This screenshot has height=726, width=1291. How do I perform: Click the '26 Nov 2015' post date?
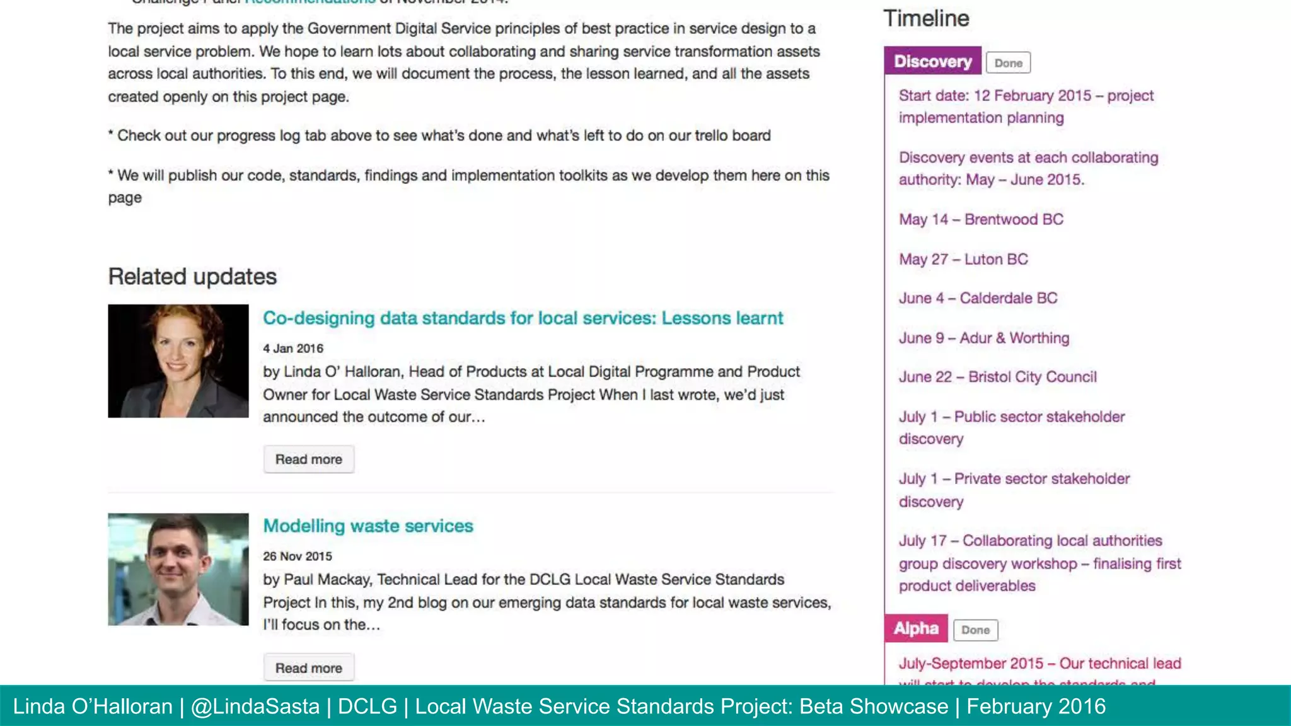(x=298, y=556)
